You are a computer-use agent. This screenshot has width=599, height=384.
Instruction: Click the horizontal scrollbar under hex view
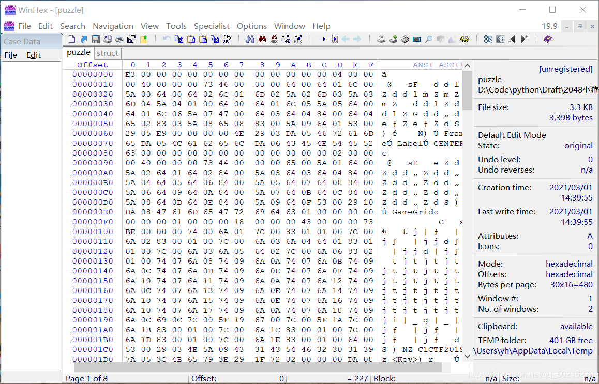pos(258,367)
